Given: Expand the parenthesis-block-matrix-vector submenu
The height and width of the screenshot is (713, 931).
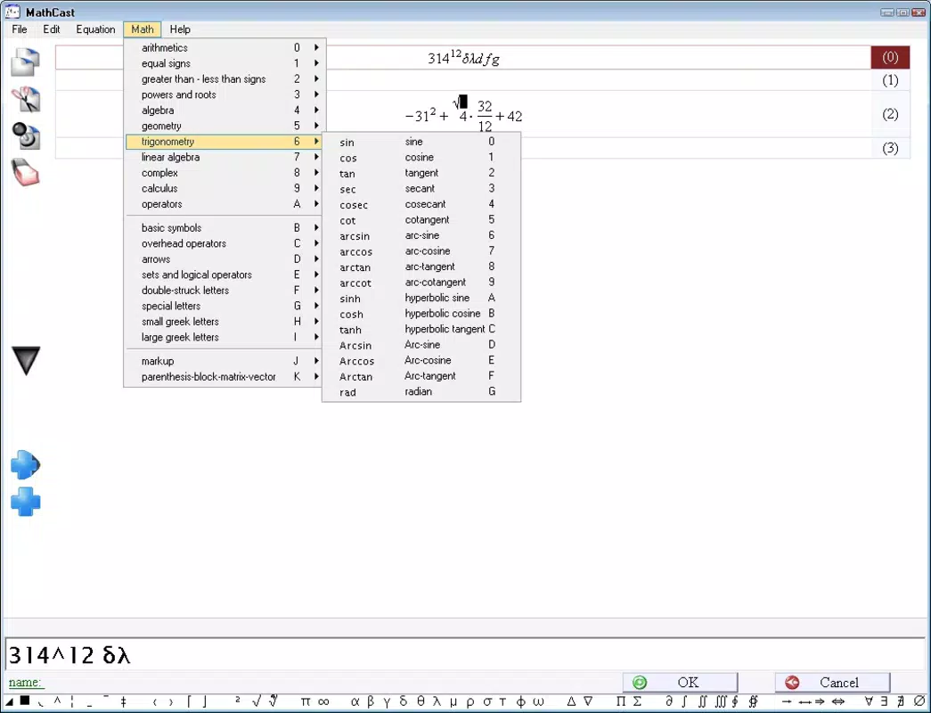Looking at the screenshot, I should [224, 377].
